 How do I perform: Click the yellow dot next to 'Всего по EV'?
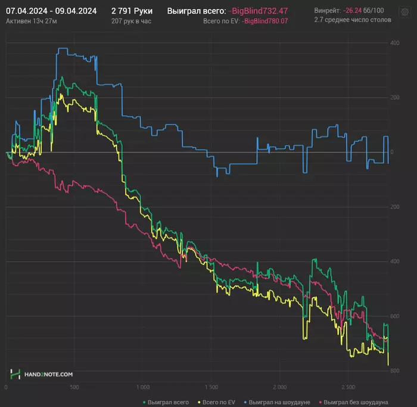coord(199,402)
